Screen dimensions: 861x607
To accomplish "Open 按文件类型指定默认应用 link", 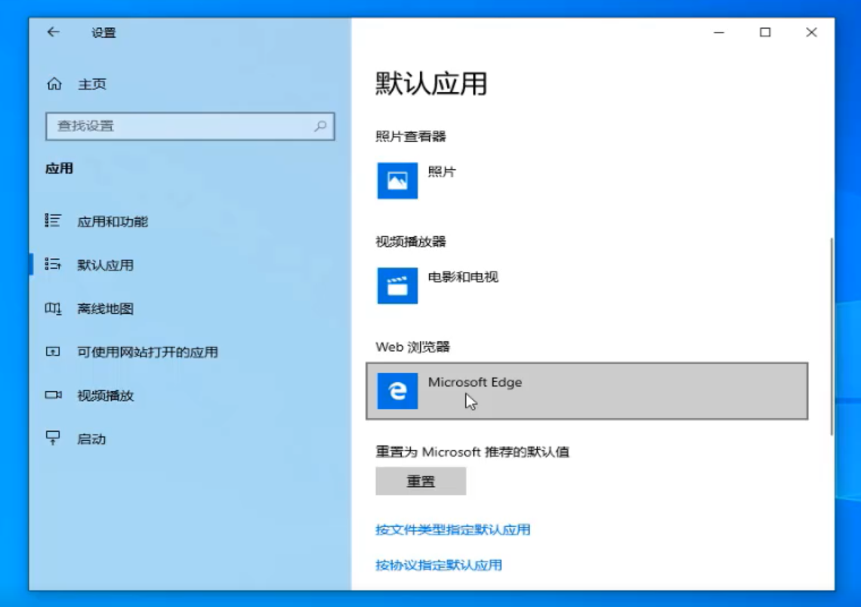I will coord(453,529).
